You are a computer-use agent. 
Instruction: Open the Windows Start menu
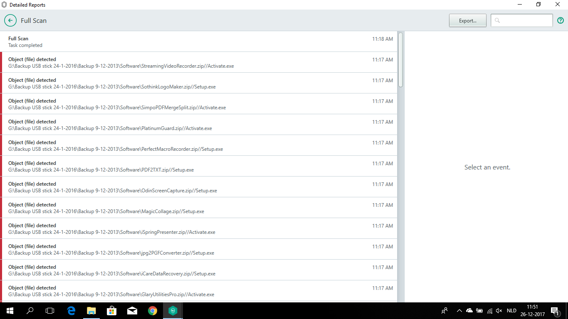point(10,310)
